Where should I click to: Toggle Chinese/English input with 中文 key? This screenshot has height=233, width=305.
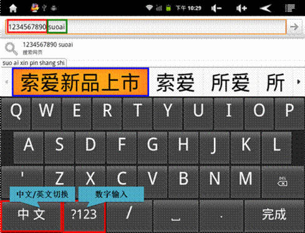[31, 216]
